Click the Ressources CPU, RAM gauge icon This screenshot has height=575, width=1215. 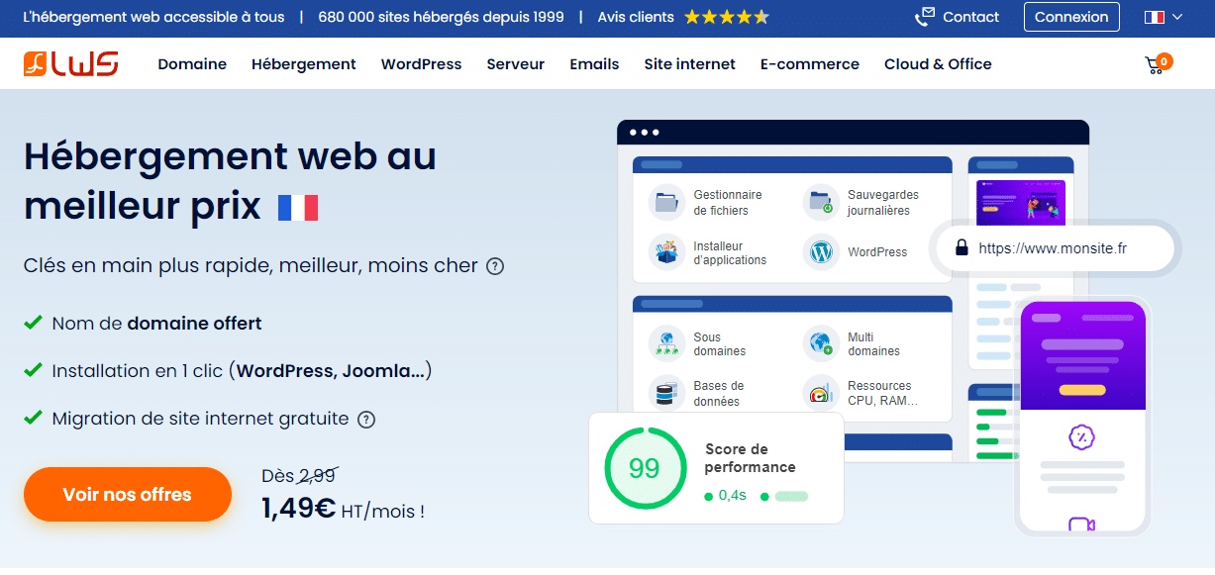point(821,393)
